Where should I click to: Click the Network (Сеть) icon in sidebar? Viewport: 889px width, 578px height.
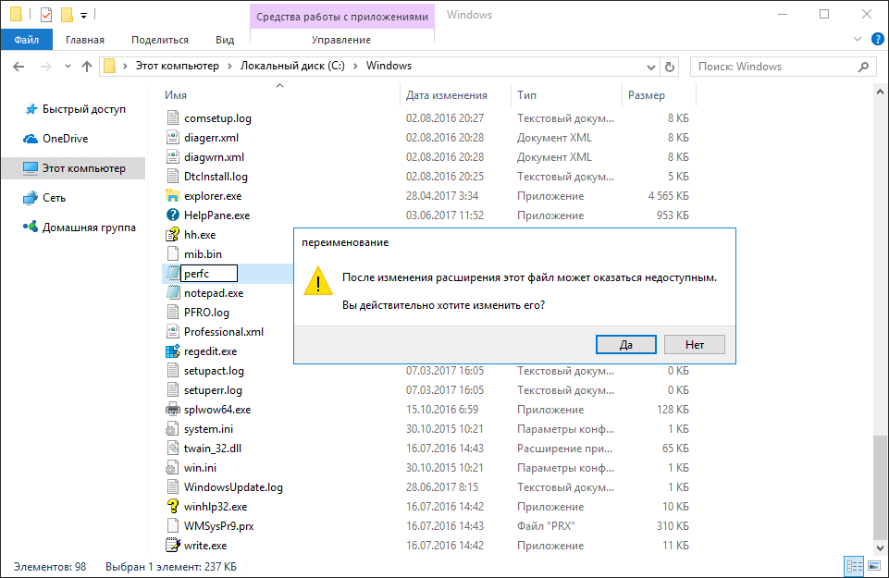(31, 198)
